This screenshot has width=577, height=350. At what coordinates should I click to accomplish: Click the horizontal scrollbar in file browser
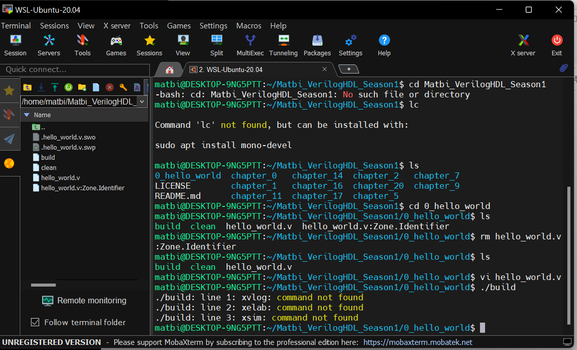[43, 285]
